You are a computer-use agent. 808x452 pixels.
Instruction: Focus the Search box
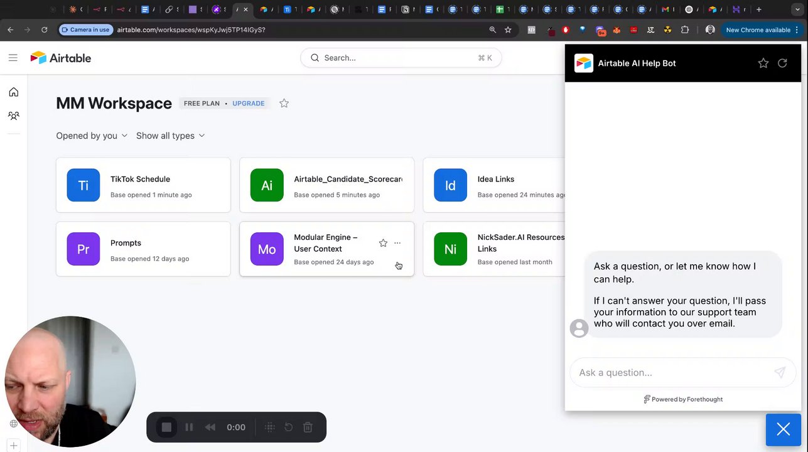pyautogui.click(x=401, y=58)
